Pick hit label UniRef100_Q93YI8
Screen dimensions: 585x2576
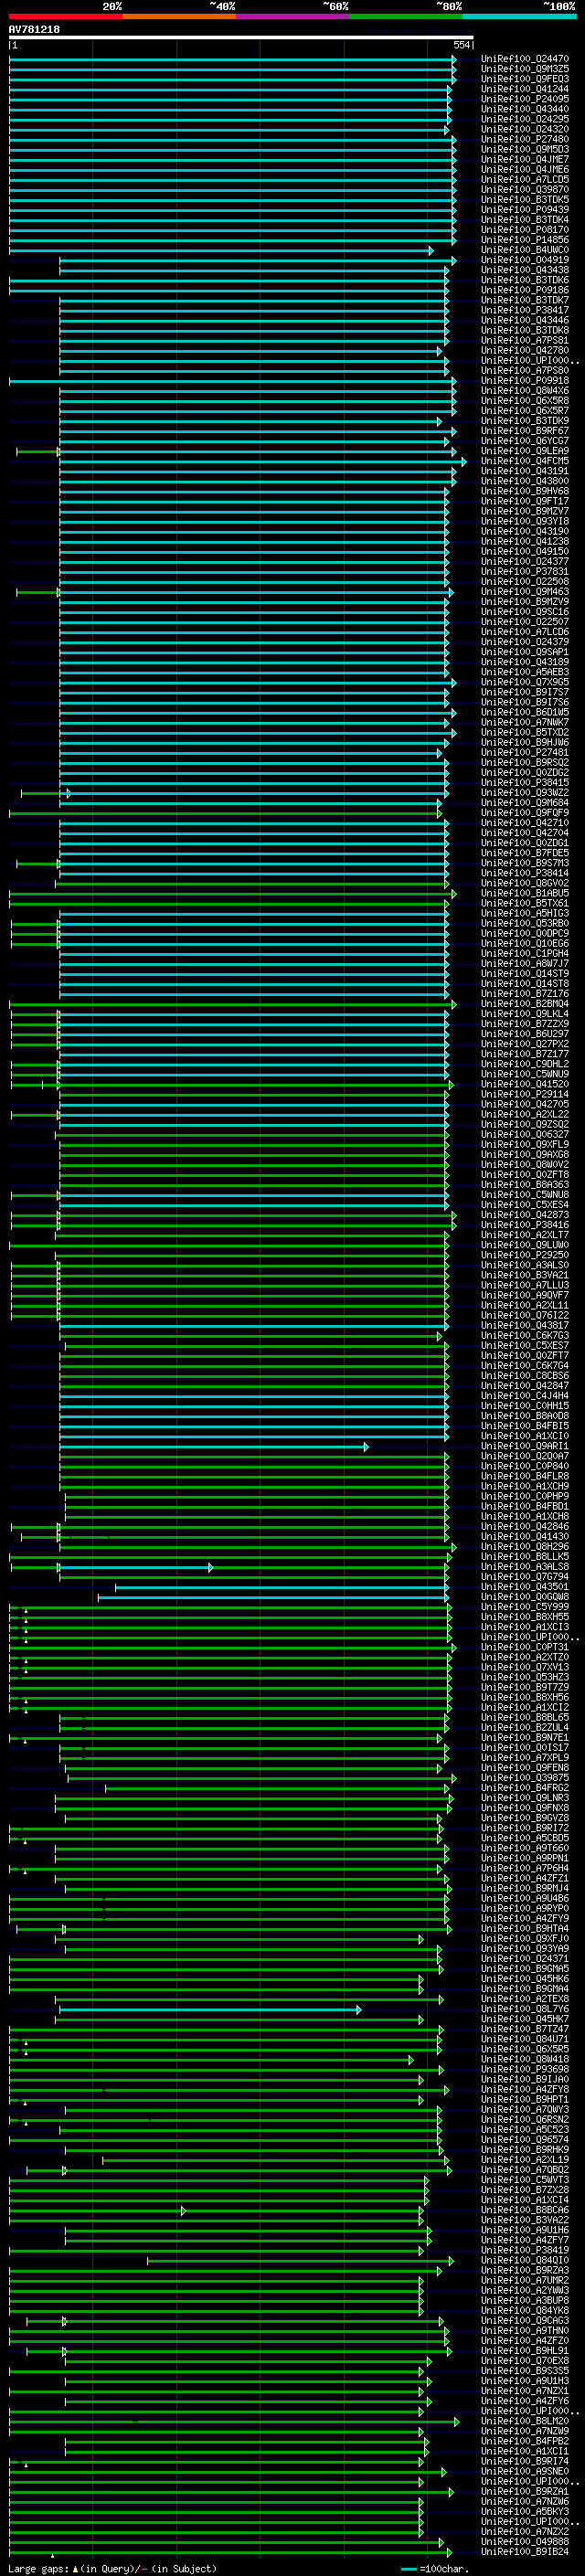(525, 522)
